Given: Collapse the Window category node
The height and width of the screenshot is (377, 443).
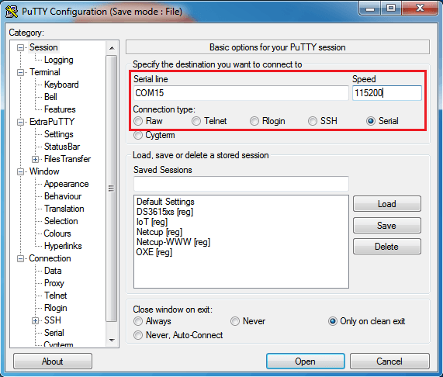Looking at the screenshot, I should (20, 171).
